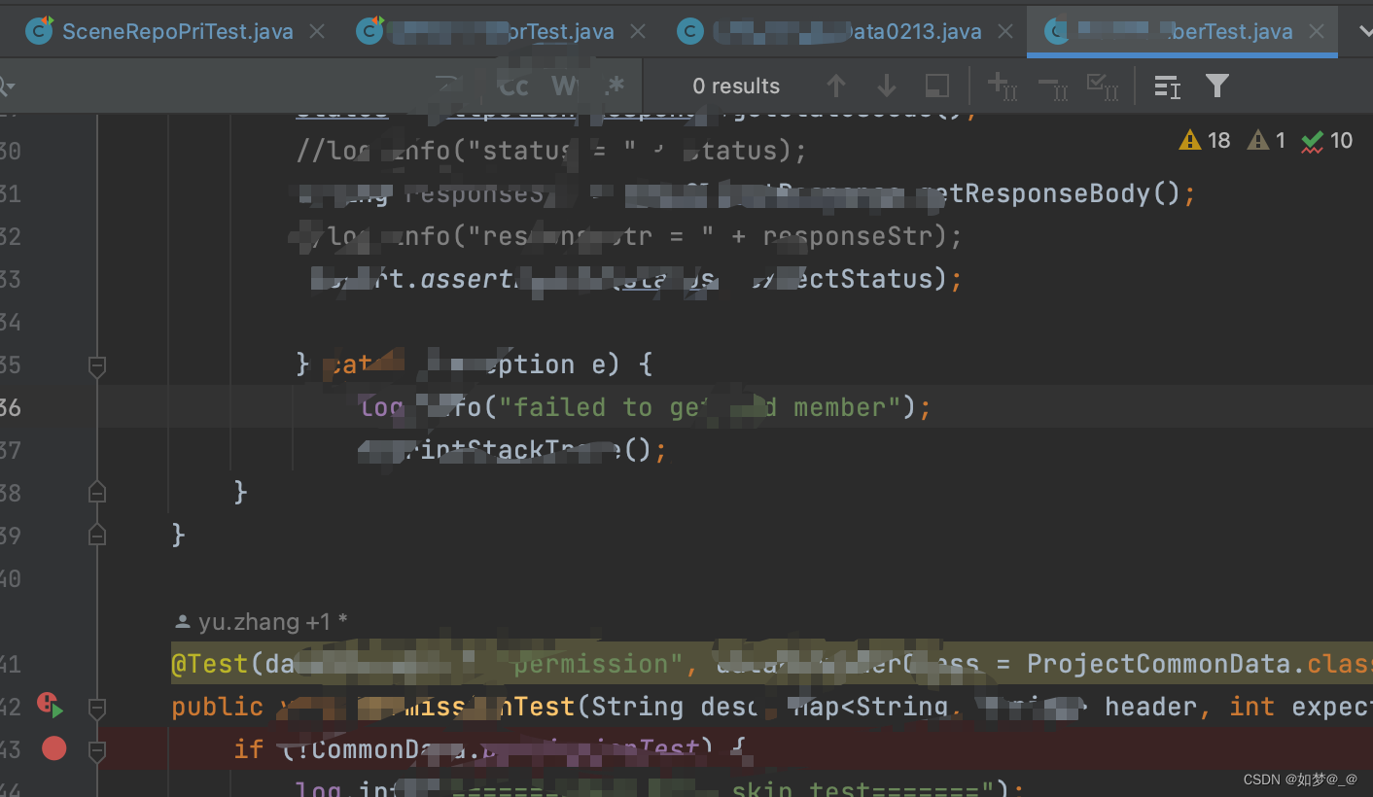Screen dimensions: 1373x797
Task: Toggle the fold marker on line 38
Action: click(x=96, y=493)
